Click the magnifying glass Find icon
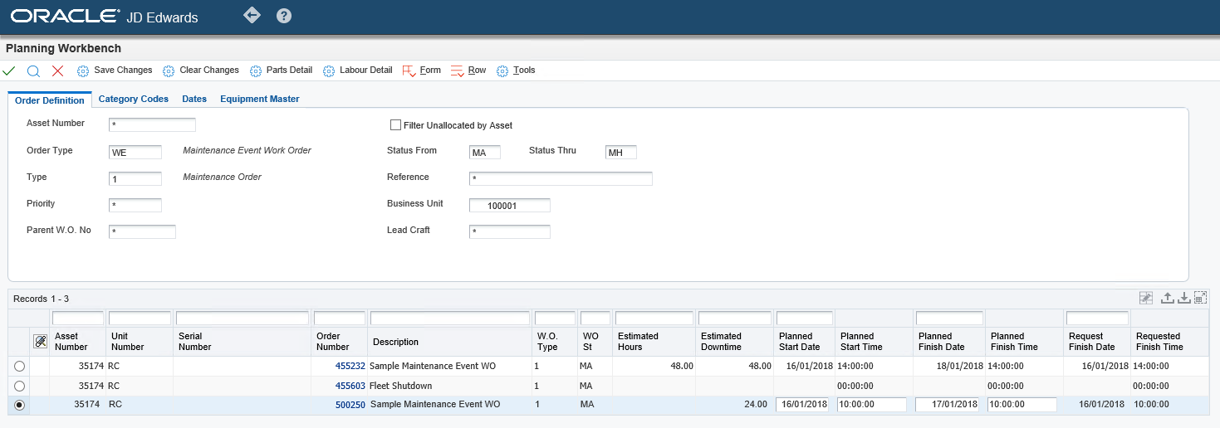Image resolution: width=1220 pixels, height=428 pixels. (33, 71)
